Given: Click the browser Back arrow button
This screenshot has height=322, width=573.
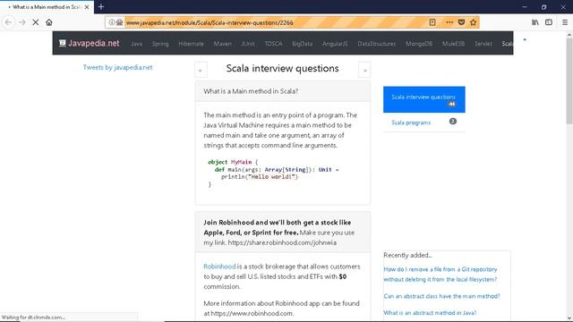Looking at the screenshot, I should pyautogui.click(x=9, y=22).
